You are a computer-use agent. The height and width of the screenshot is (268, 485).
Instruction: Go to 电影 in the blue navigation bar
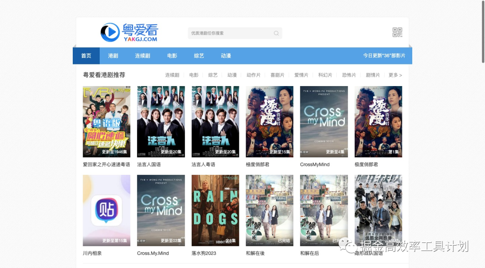[172, 56]
